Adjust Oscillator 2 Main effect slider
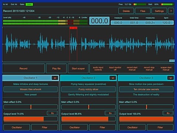177x133 pixels. [x=88, y=107]
